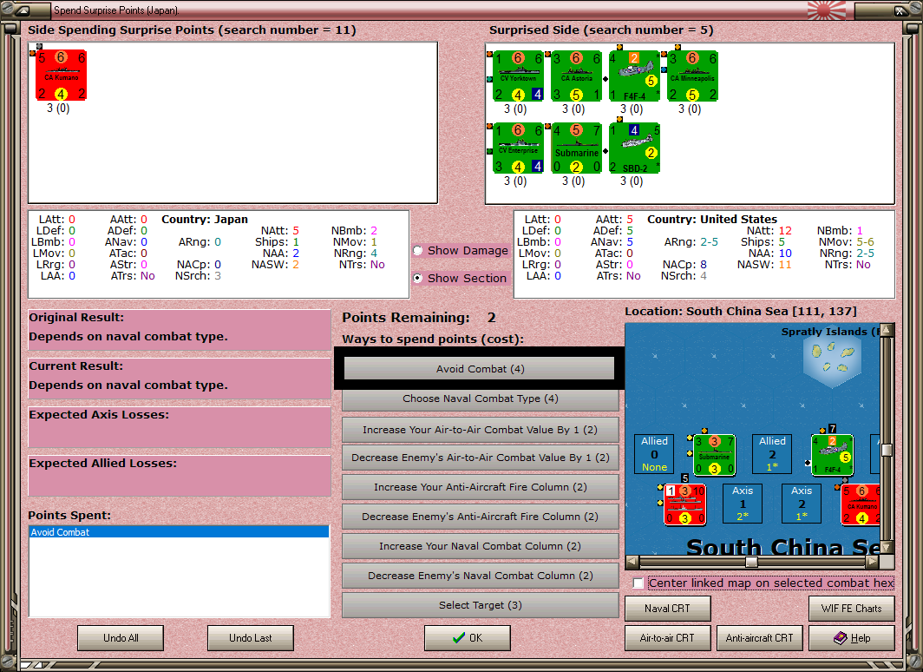
Task: Click the F4F-4 counter on the map
Action: (x=833, y=455)
